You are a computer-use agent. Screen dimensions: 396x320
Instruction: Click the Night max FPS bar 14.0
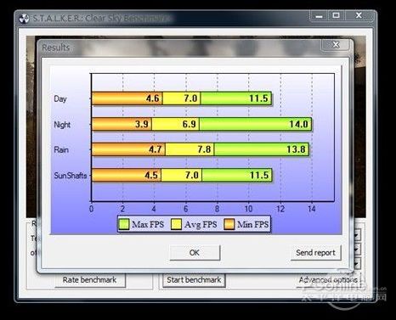point(256,124)
